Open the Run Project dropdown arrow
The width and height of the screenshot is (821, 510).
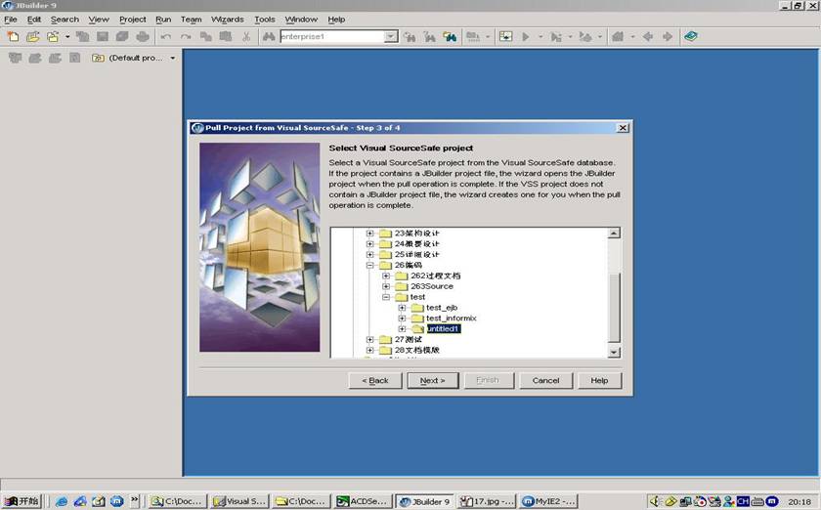coord(540,37)
